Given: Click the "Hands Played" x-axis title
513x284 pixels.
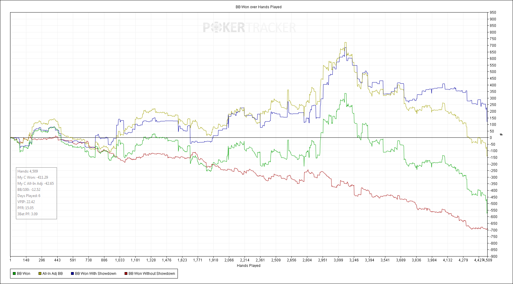Looking at the screenshot, I should coord(249,266).
